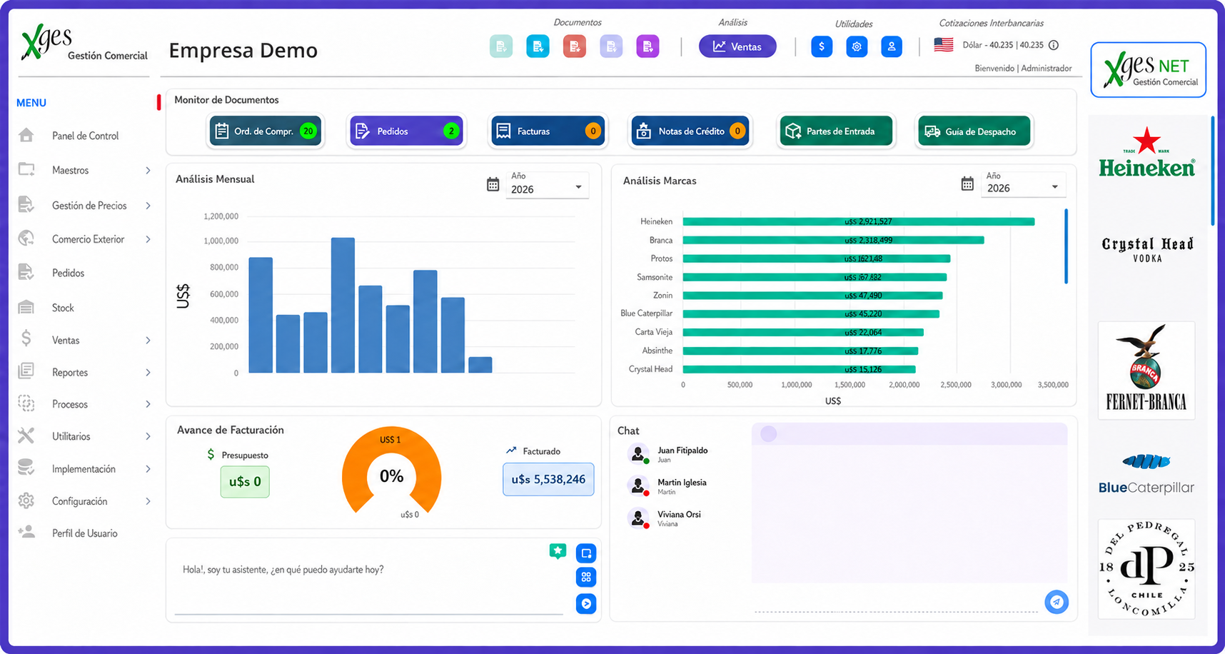Click the green star assistant icon

tap(558, 551)
